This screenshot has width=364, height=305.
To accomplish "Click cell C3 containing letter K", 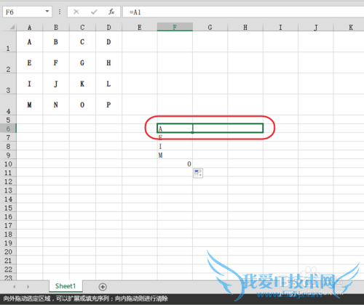I will [82, 84].
